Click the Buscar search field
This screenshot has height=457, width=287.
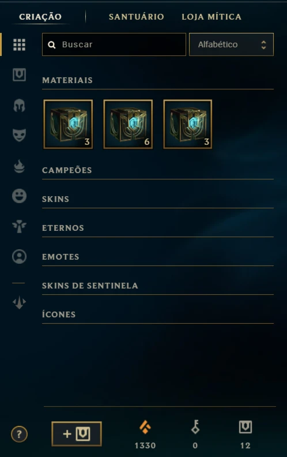(114, 44)
